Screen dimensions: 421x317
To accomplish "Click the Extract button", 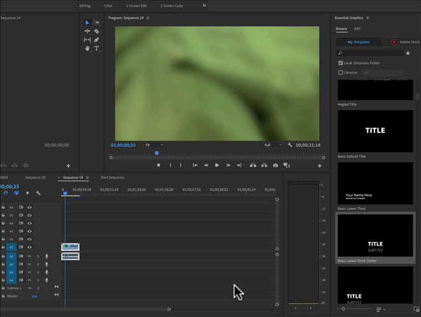I will pos(264,166).
